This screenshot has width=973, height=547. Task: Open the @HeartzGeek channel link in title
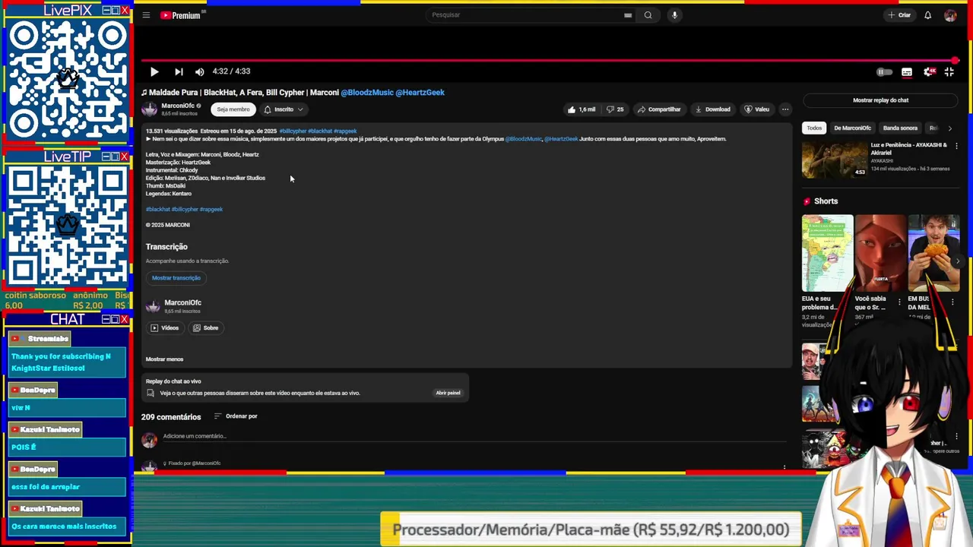(420, 93)
